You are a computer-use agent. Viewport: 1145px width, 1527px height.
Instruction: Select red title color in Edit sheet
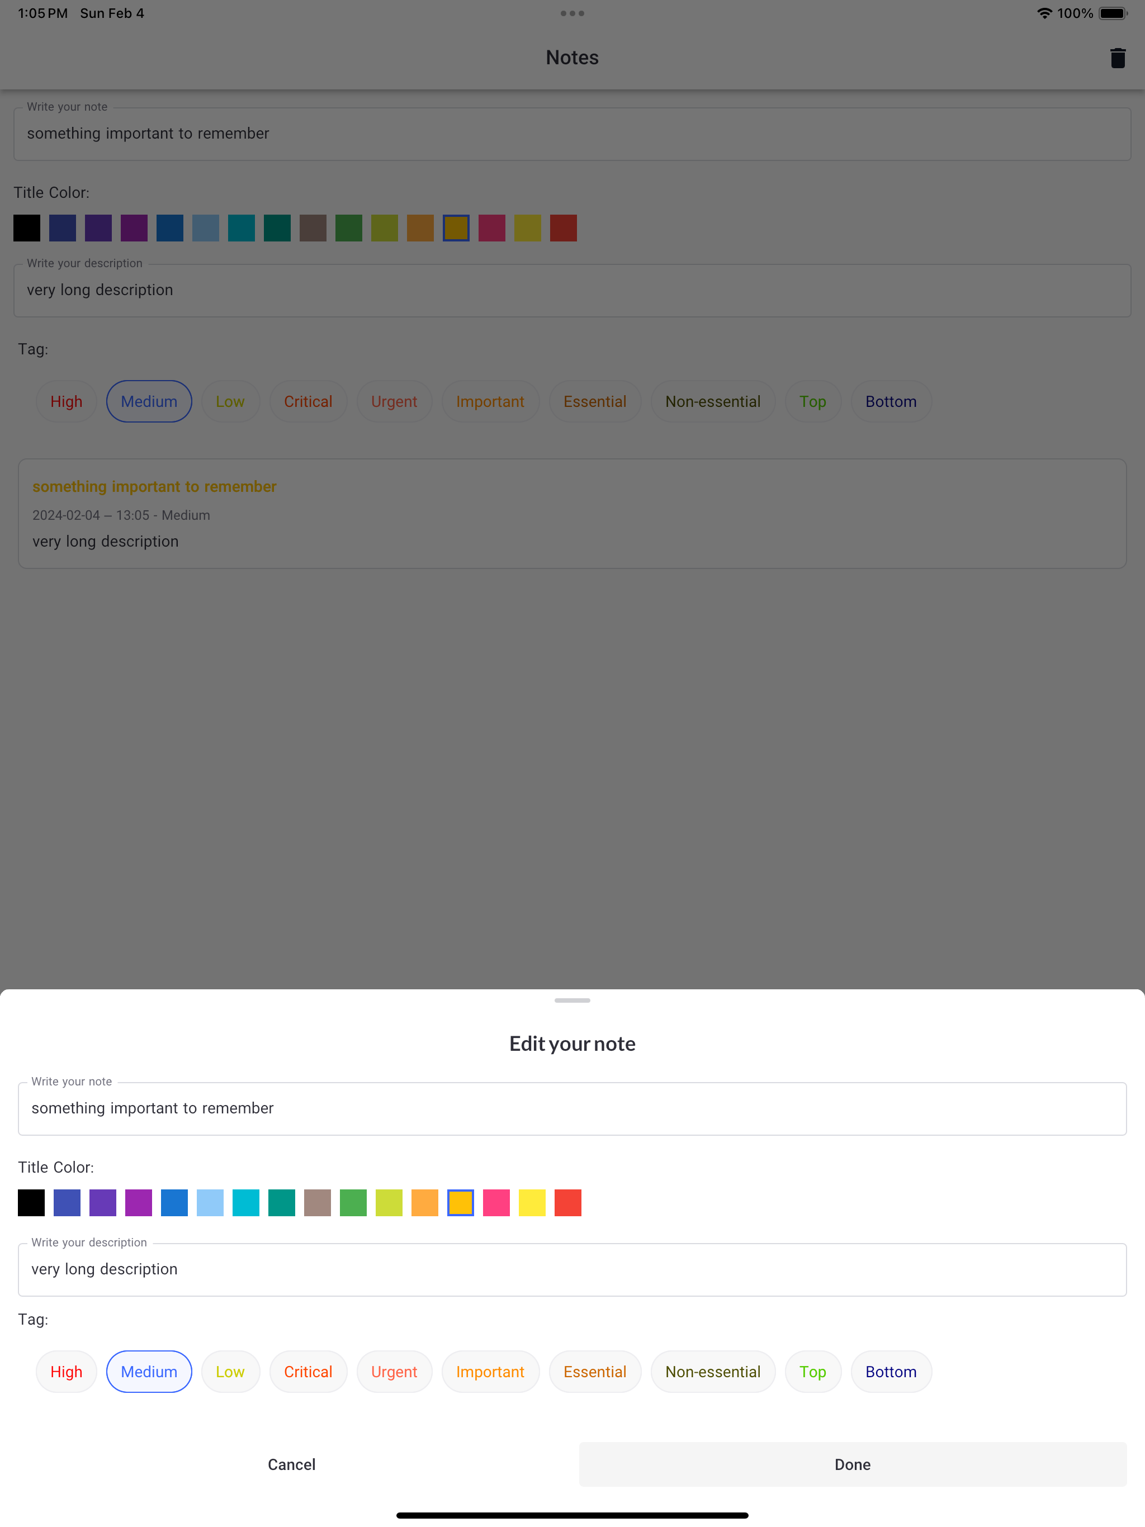pyautogui.click(x=567, y=1203)
